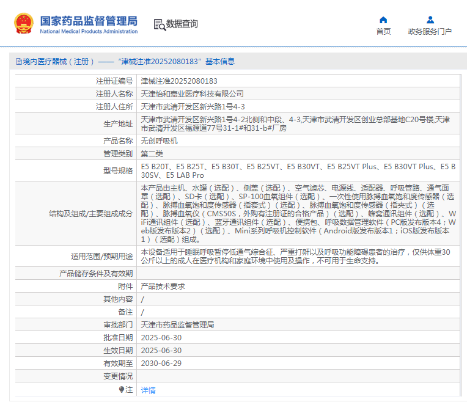Open the 首页 navigation item
467x402 pixels.
coord(383,31)
